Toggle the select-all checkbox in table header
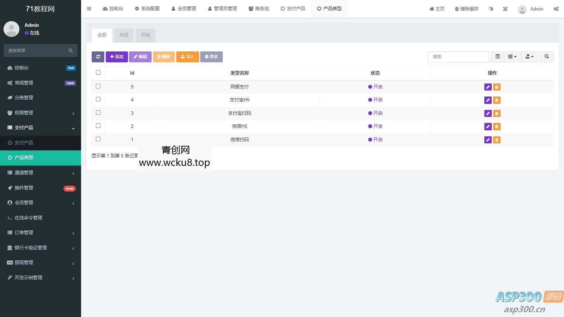 coord(98,72)
